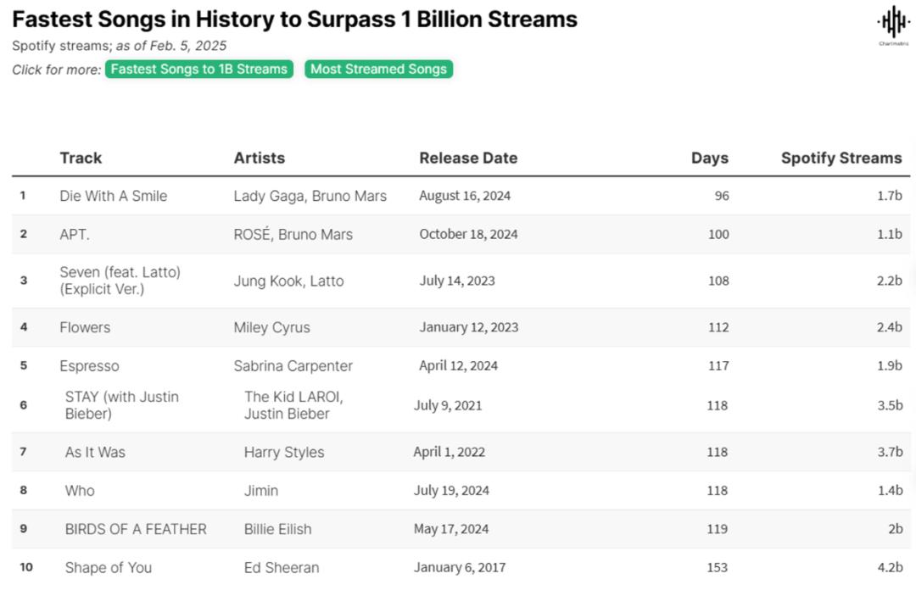Viewport: 916px width, 590px height.
Task: Click the Spotify Streams column header
Action: [841, 158]
